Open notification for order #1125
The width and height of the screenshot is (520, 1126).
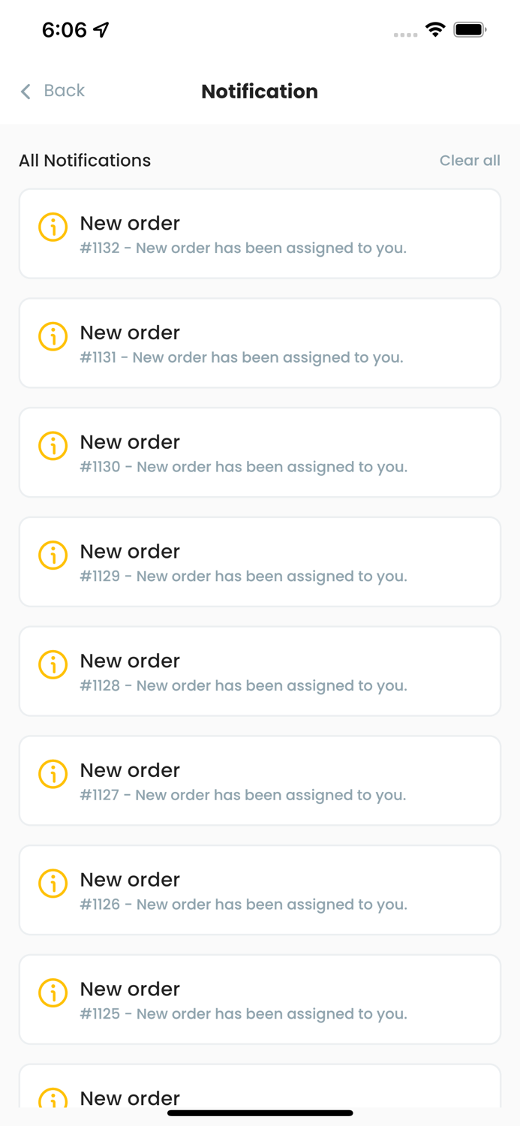tap(260, 999)
